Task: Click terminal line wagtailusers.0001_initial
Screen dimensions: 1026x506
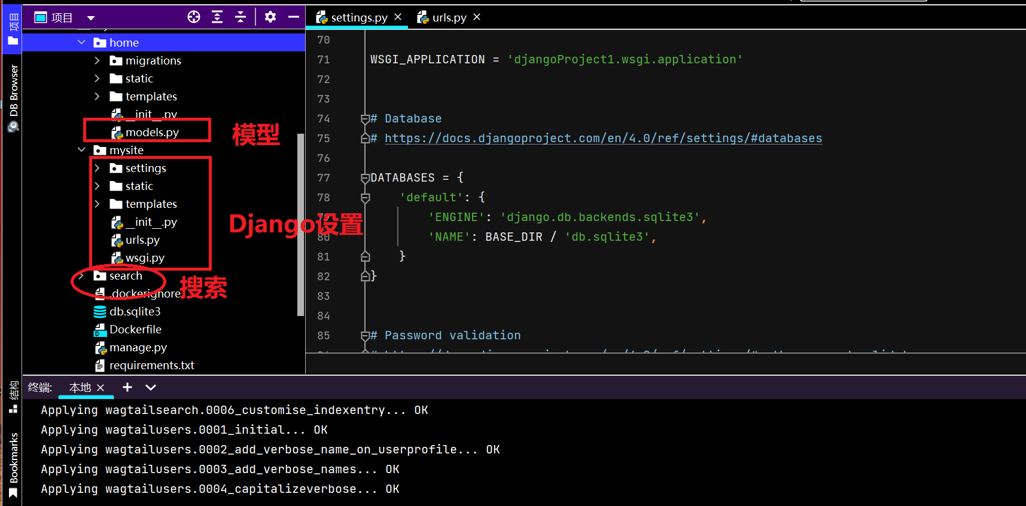Action: (184, 430)
